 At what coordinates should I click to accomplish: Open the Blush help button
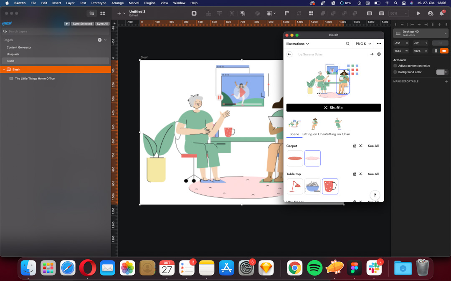[x=375, y=195]
